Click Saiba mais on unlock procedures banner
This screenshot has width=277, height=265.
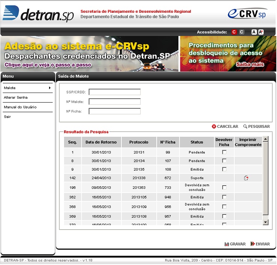coord(250,64)
